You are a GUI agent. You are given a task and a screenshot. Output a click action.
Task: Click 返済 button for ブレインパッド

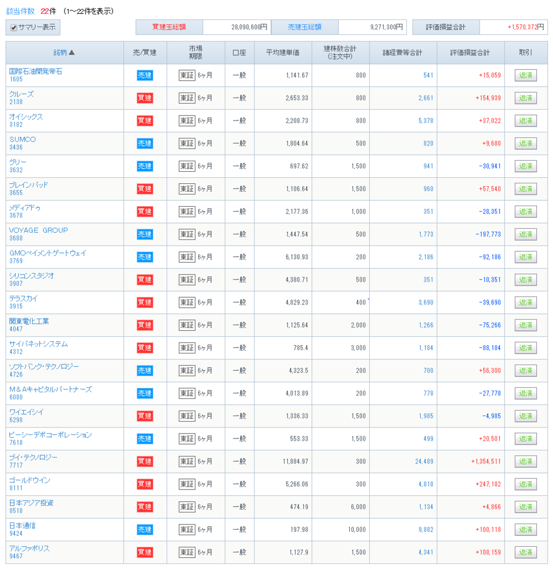525,189
